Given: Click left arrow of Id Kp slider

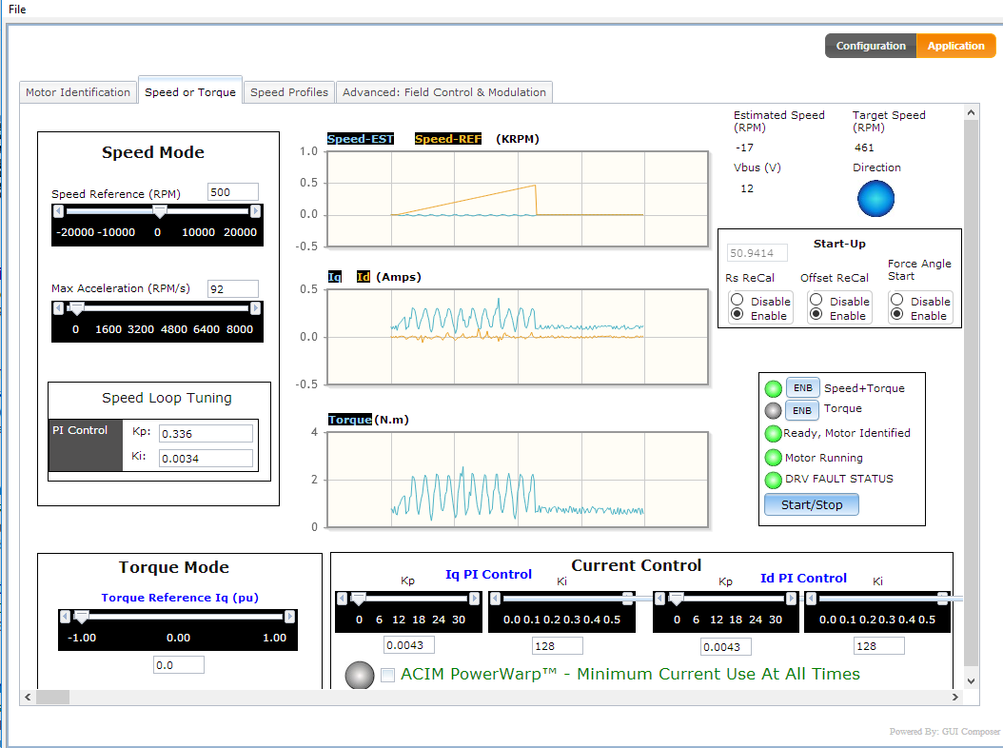Looking at the screenshot, I should click(659, 599).
